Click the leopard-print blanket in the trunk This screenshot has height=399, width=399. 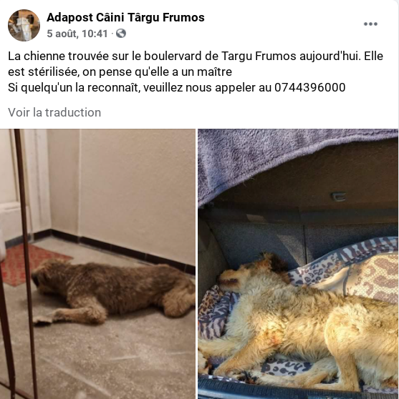tap(357, 270)
